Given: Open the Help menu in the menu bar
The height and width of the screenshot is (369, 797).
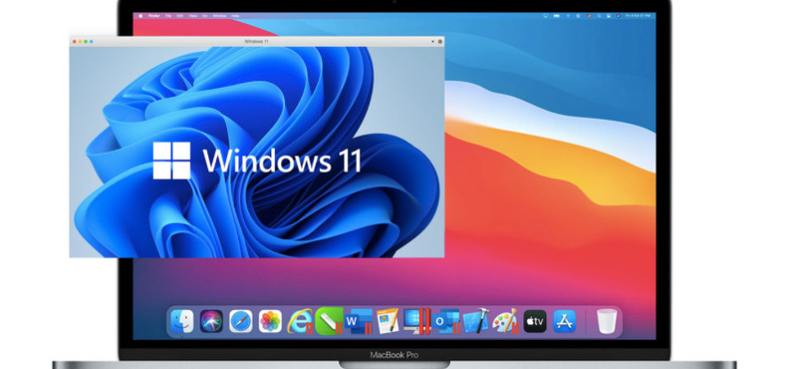Looking at the screenshot, I should [235, 16].
